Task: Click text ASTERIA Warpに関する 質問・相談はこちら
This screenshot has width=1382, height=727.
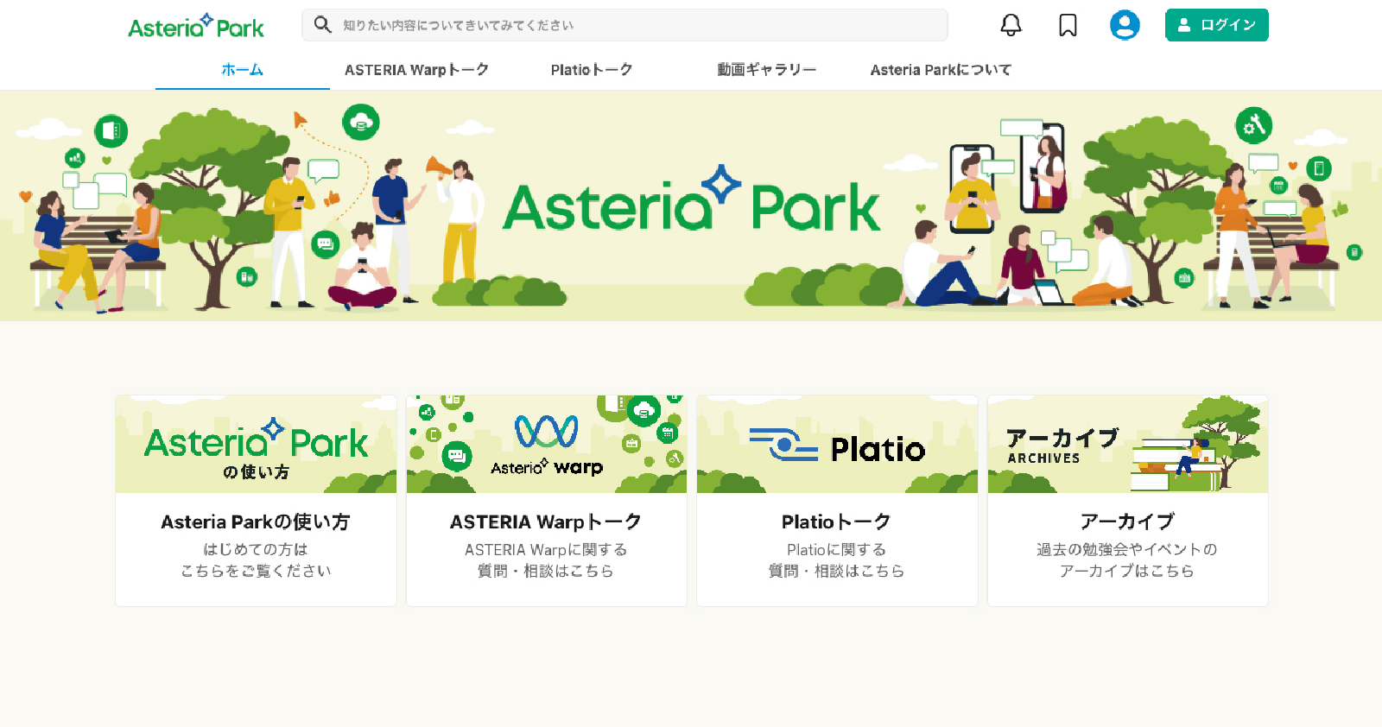Action: [546, 560]
